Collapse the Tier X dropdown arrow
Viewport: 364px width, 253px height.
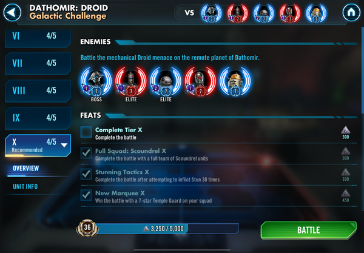tap(64, 145)
